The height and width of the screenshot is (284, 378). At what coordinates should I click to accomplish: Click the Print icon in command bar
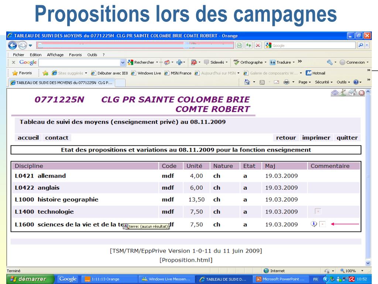point(286,82)
